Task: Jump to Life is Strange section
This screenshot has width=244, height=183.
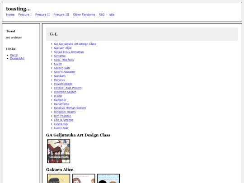Action: (x=64, y=120)
